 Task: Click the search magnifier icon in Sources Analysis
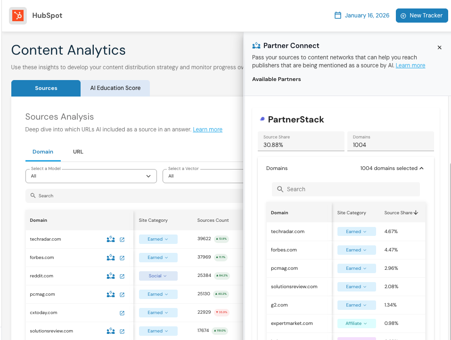[33, 195]
